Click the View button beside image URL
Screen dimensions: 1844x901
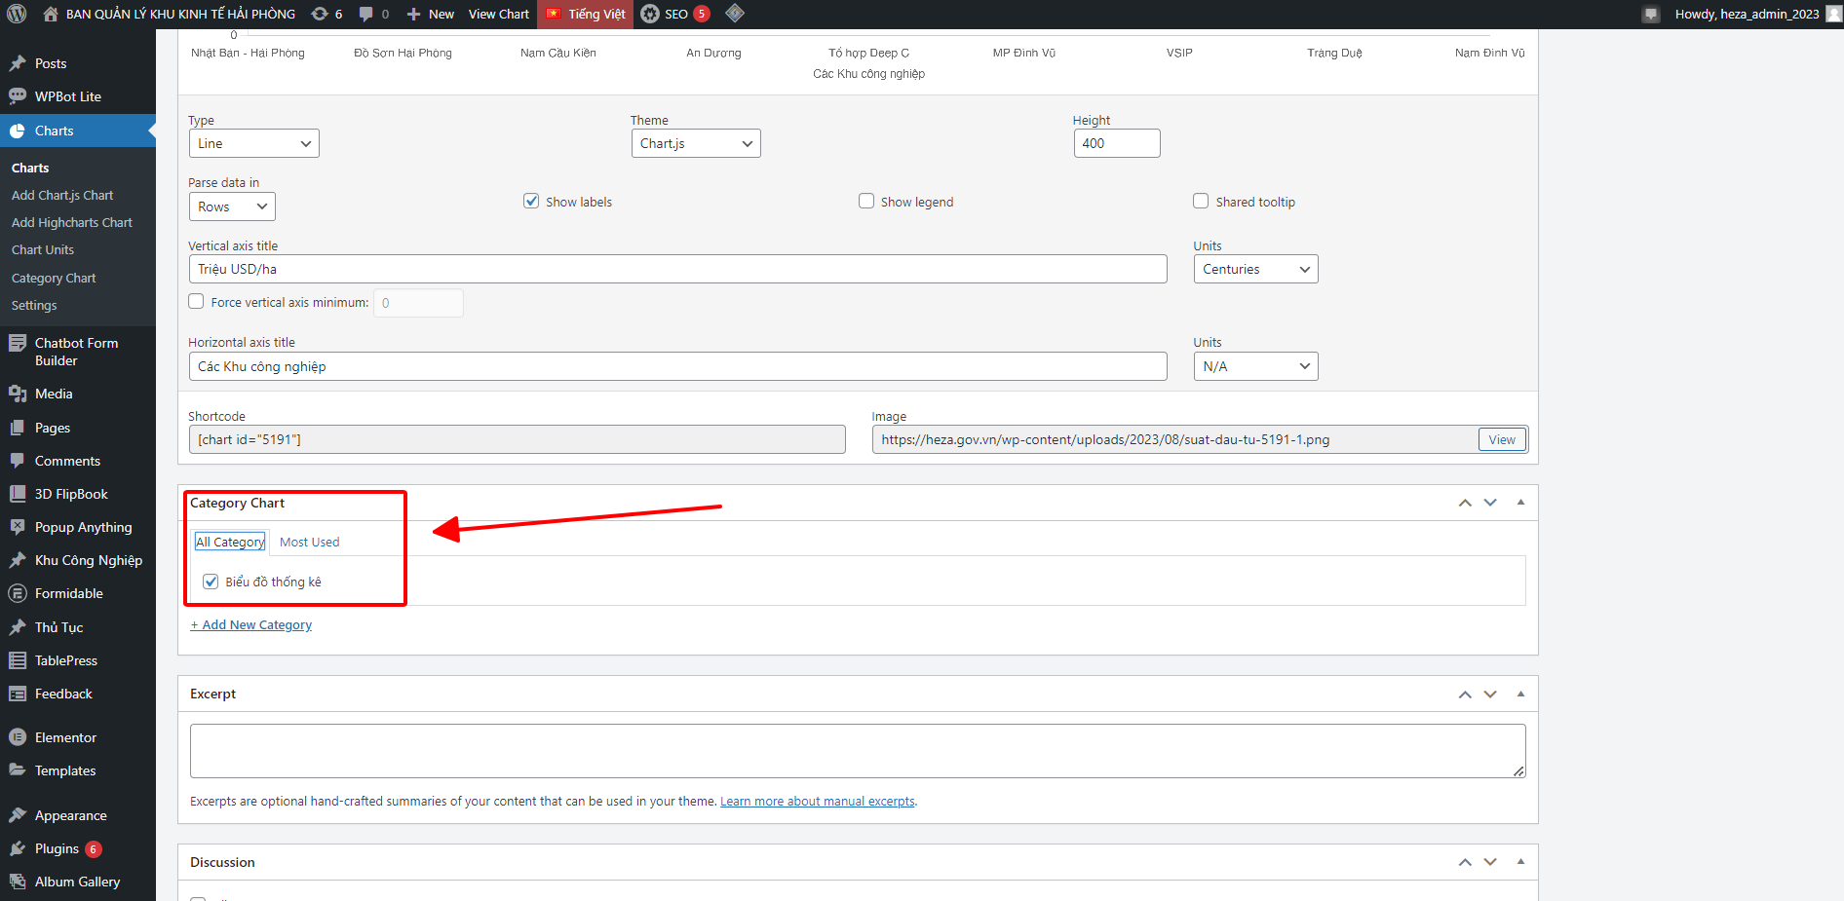[x=1501, y=440]
